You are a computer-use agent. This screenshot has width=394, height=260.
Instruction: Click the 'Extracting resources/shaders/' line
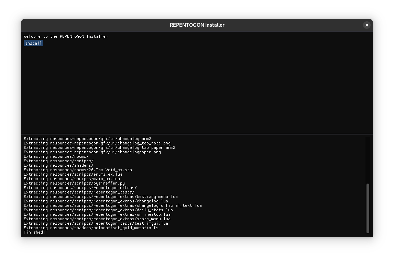point(58,165)
